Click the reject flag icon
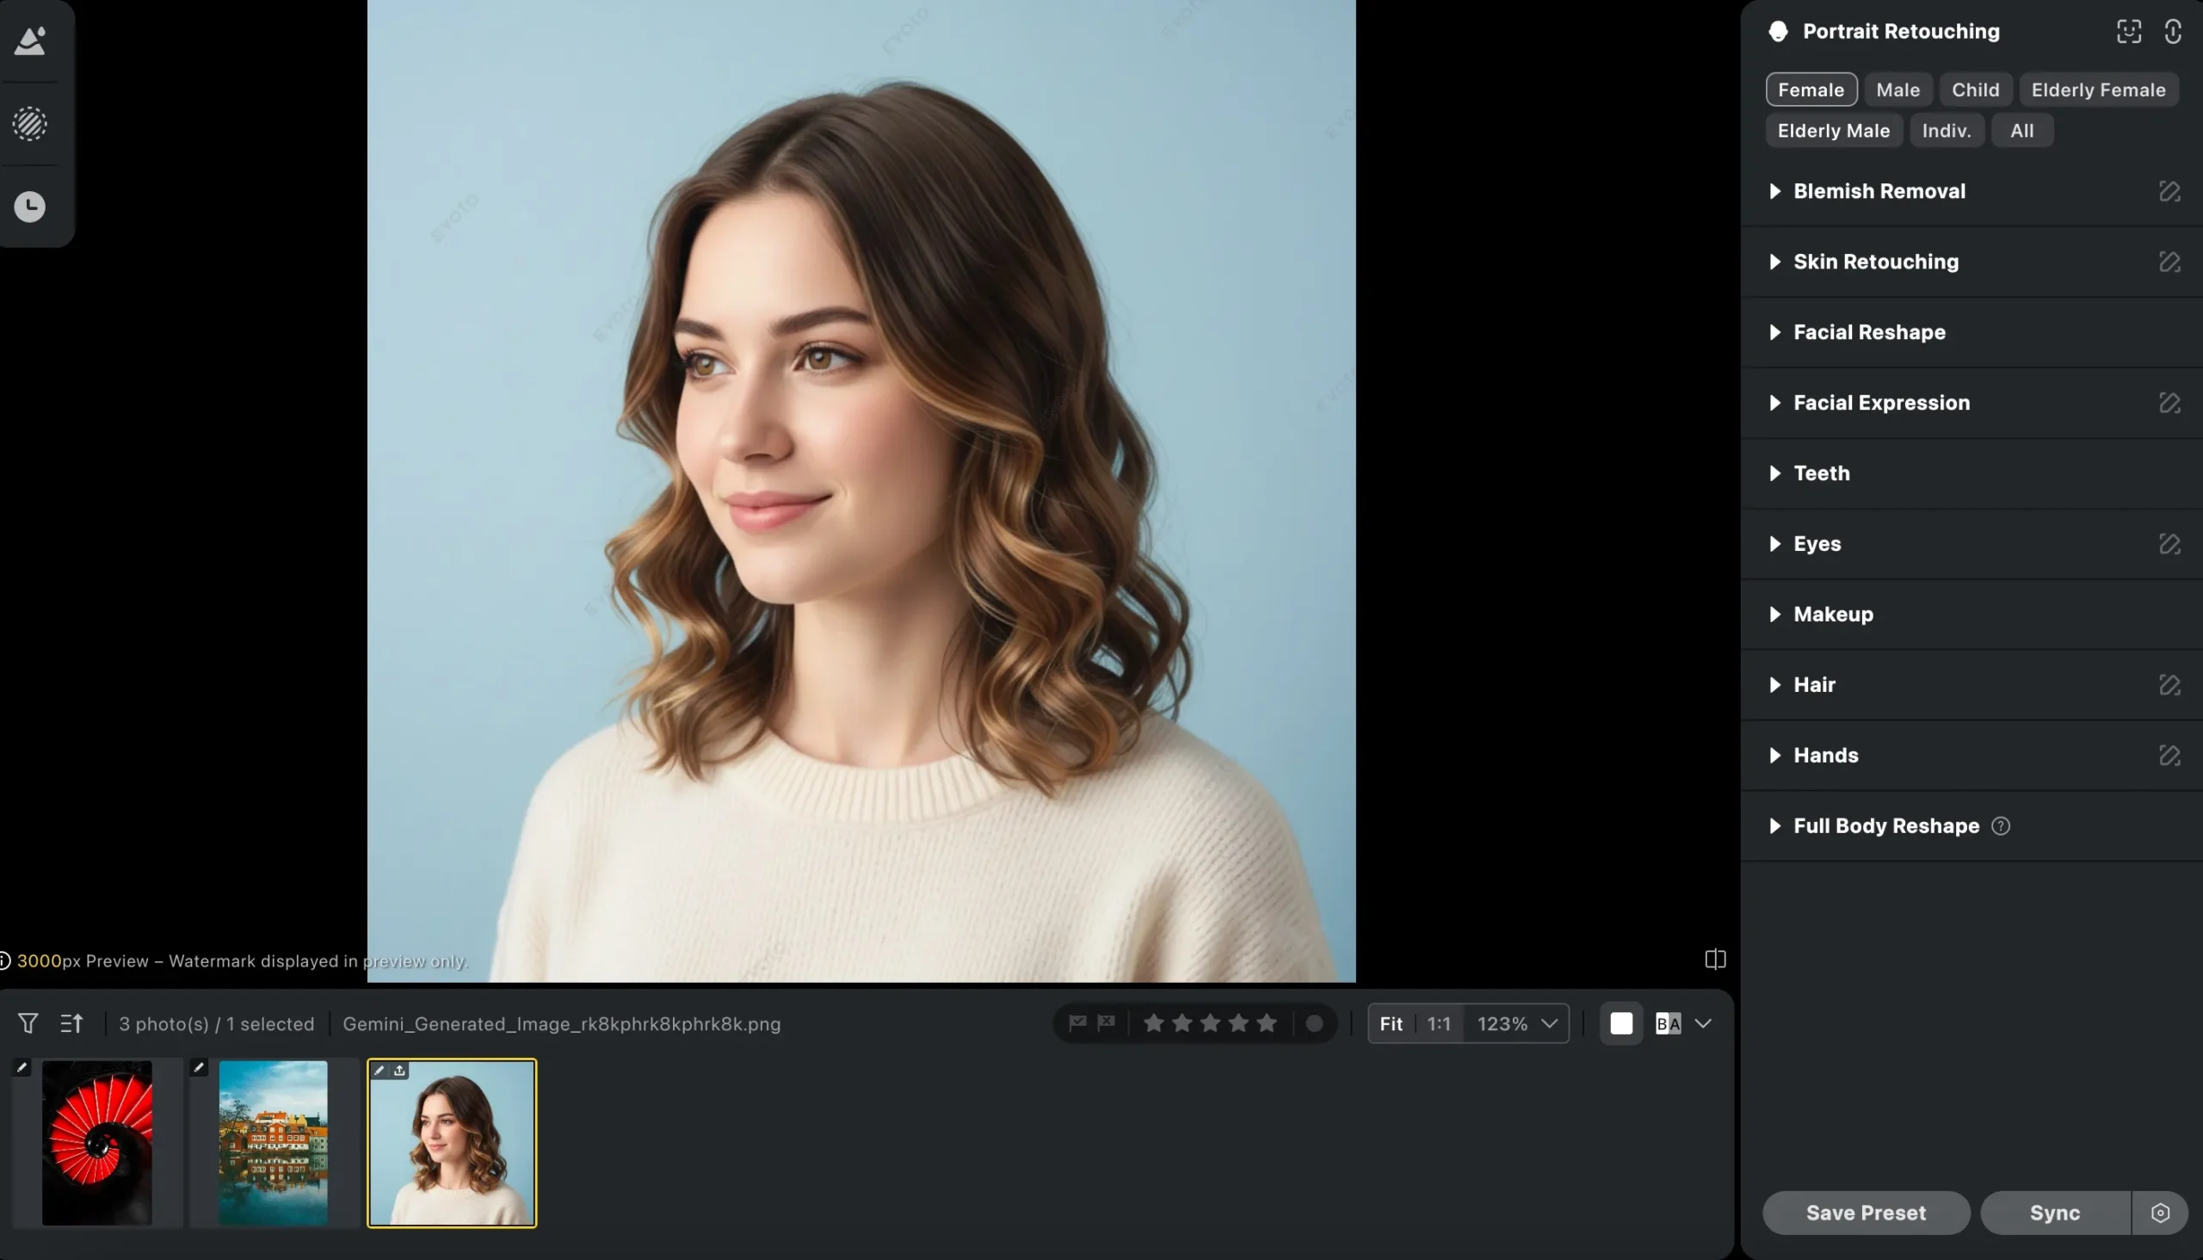Viewport: 2203px width, 1260px height. tap(1108, 1022)
